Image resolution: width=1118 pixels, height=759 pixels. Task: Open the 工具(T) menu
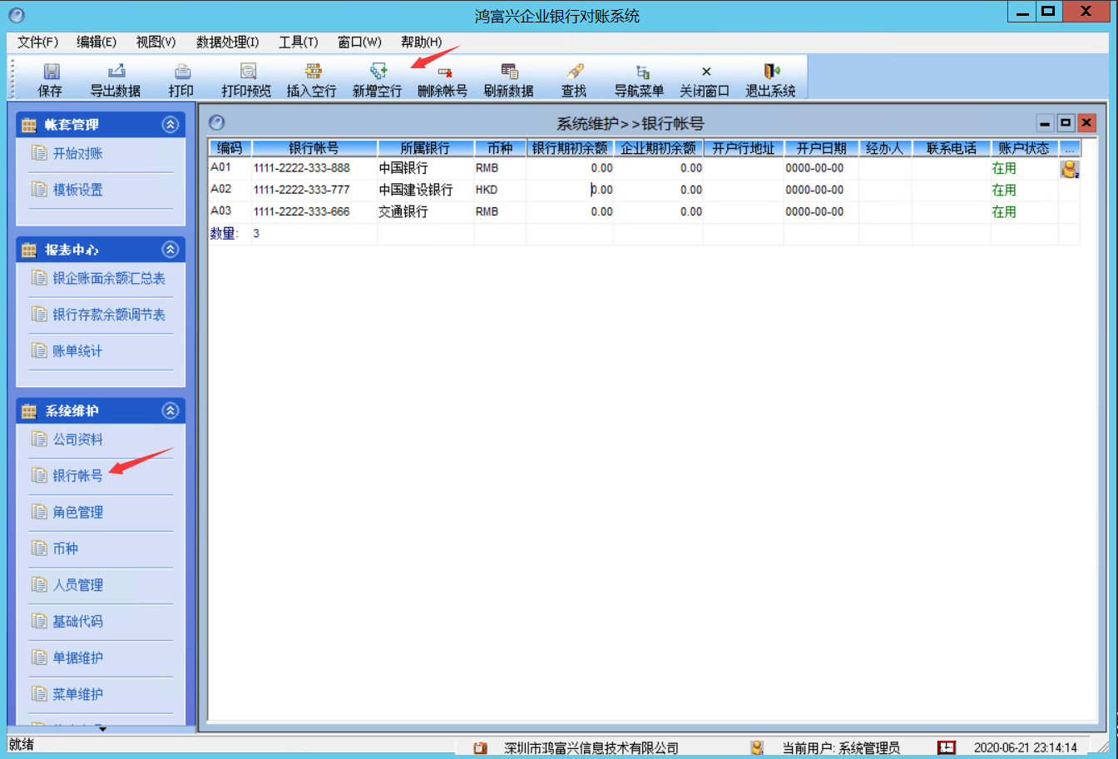click(x=299, y=42)
